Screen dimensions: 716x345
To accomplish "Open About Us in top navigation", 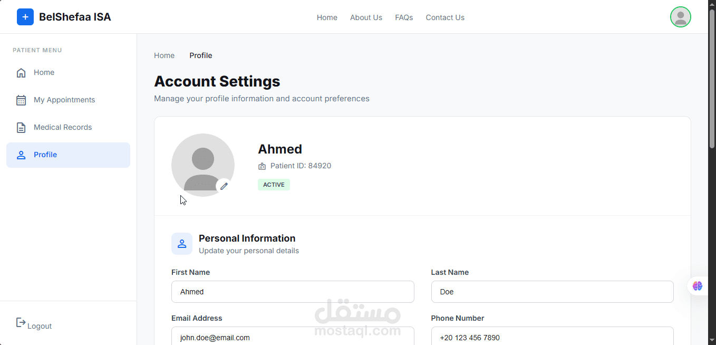I will coord(366,17).
